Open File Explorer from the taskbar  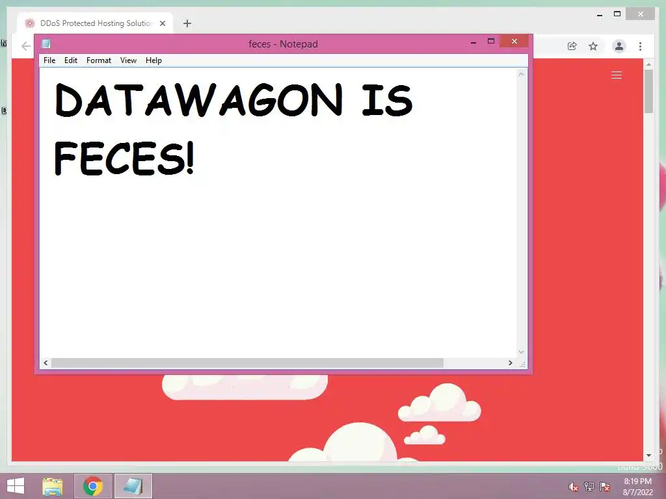tap(53, 486)
